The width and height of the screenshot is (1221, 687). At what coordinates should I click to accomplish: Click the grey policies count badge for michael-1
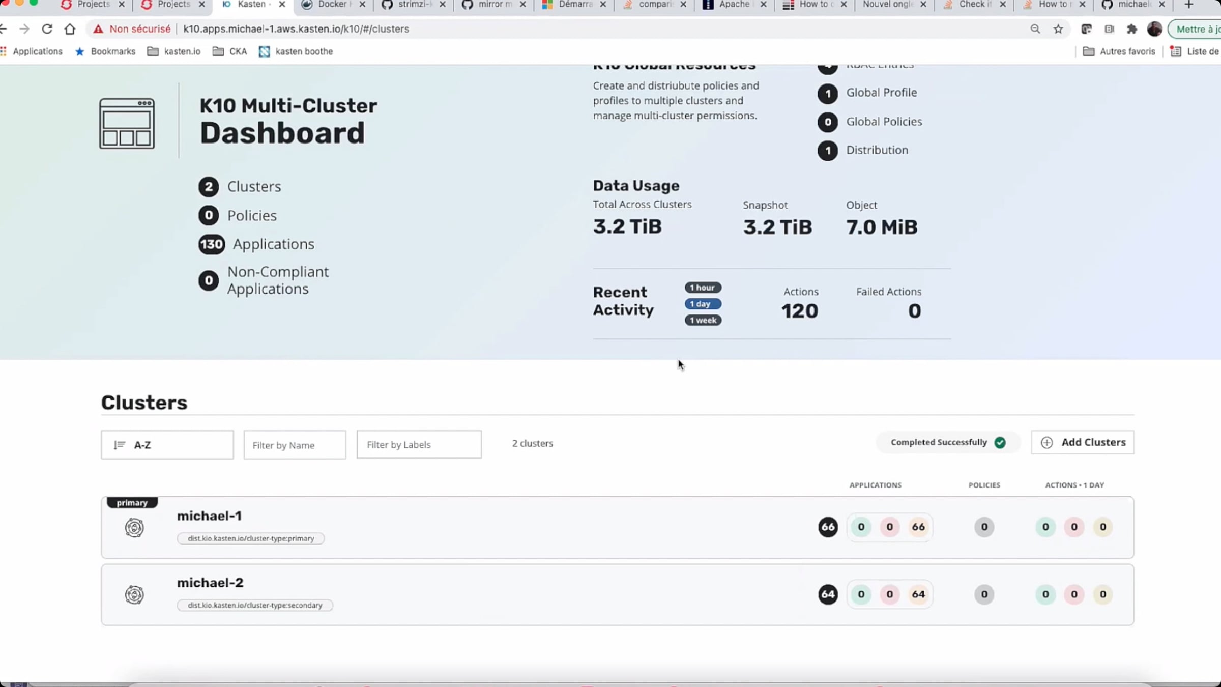(x=984, y=527)
